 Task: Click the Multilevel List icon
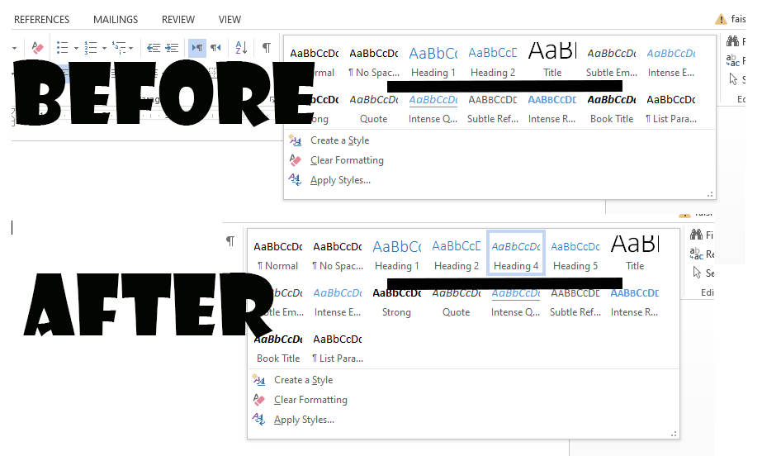[x=117, y=48]
